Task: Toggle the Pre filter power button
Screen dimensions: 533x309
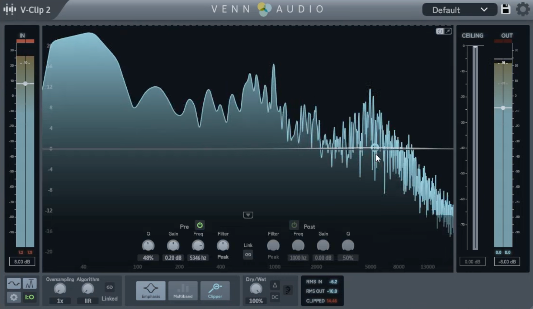Action: (200, 225)
